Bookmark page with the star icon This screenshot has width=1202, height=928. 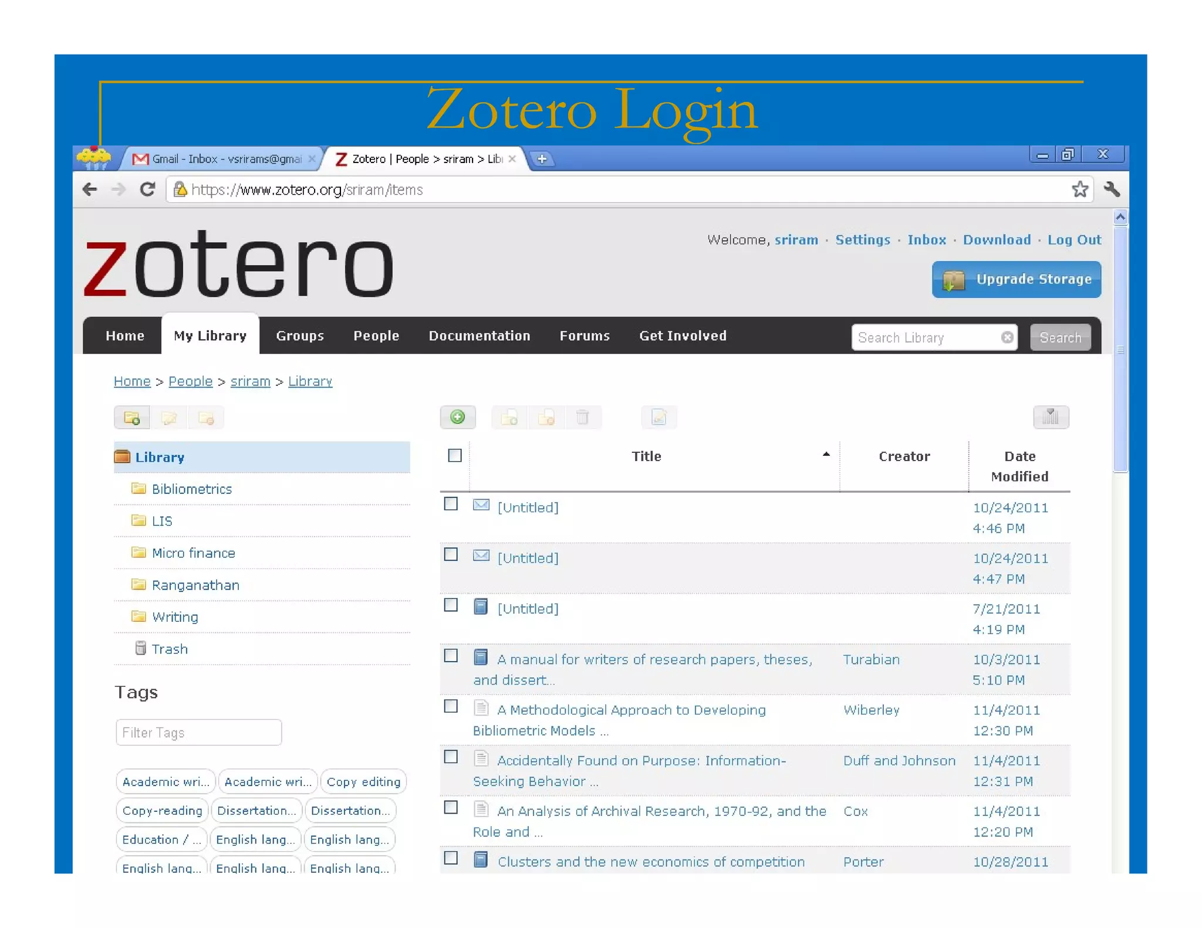(1079, 189)
